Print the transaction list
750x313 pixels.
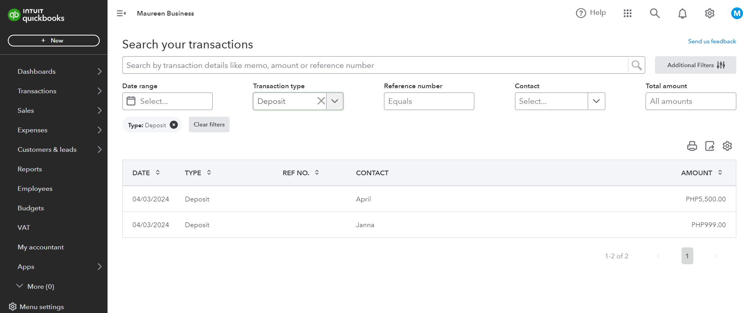tap(692, 146)
